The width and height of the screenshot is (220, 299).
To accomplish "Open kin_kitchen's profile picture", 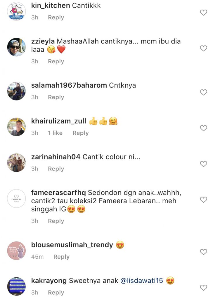I will (x=16, y=12).
